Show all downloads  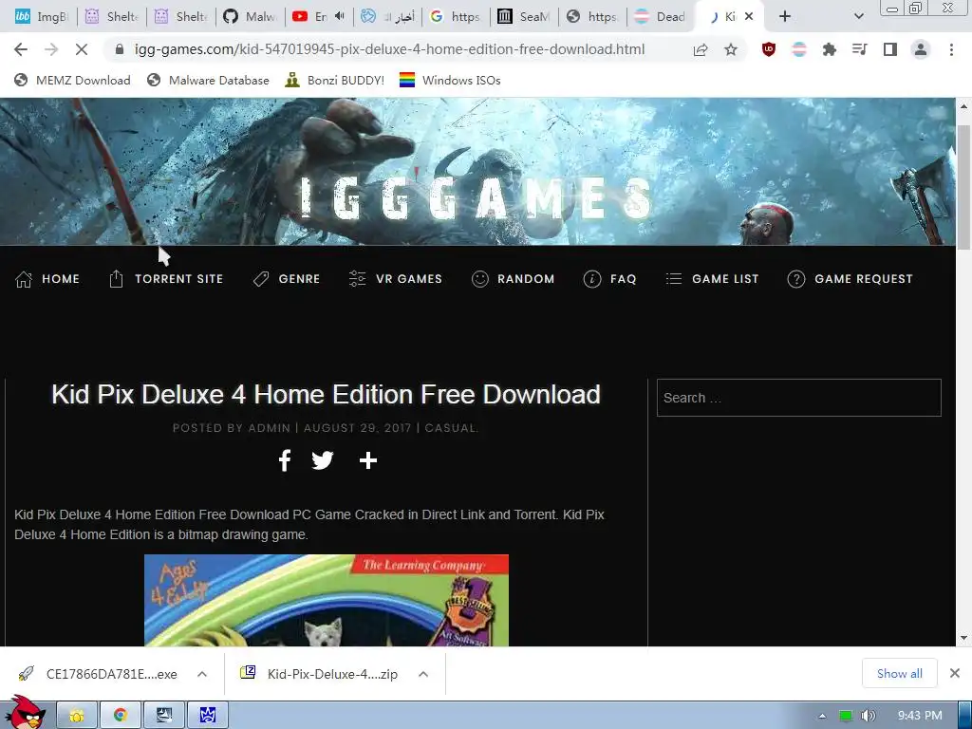pos(900,673)
